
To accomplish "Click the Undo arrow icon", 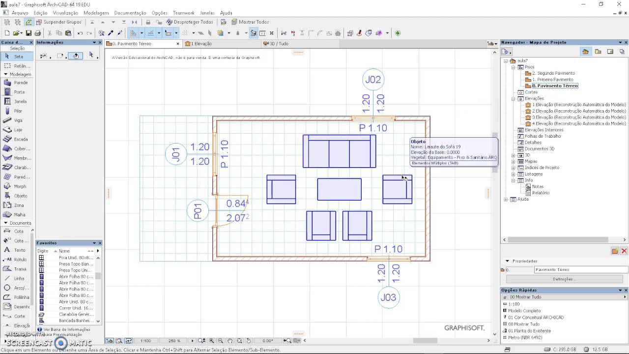I will [80, 33].
